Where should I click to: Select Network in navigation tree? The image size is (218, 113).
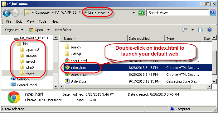click(23, 79)
